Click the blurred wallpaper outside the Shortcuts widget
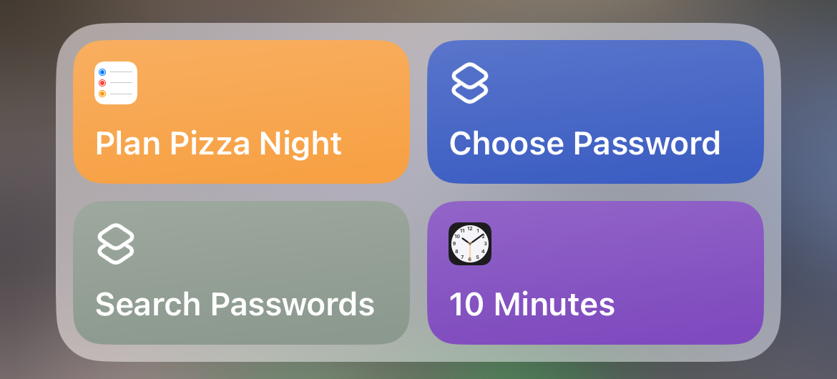The width and height of the screenshot is (837, 379). coord(26,214)
